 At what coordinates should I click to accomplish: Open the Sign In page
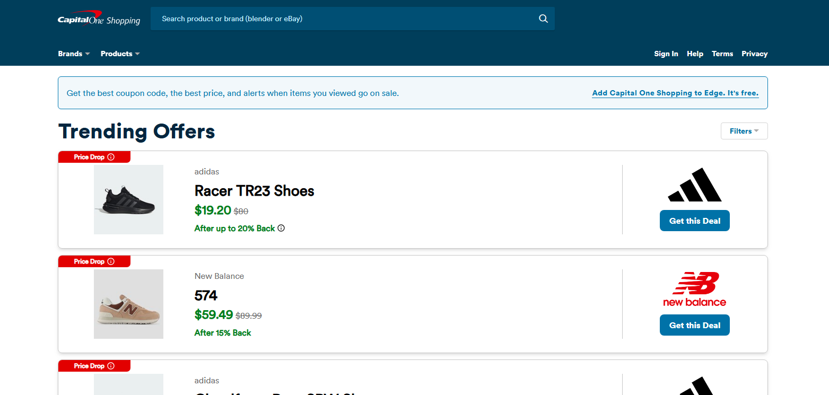[666, 54]
